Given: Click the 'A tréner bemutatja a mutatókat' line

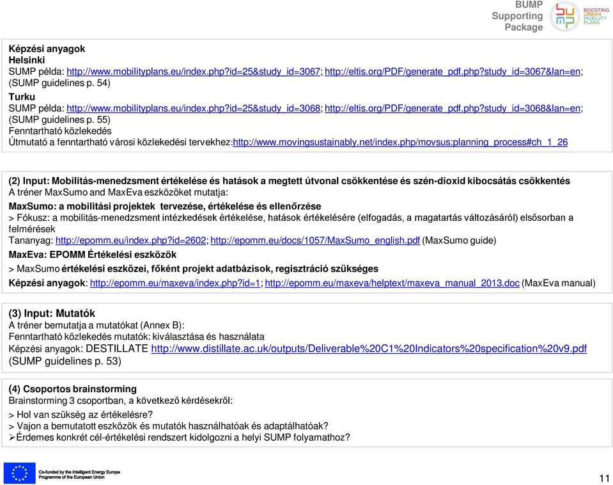Looking at the screenshot, I should [97, 325].
